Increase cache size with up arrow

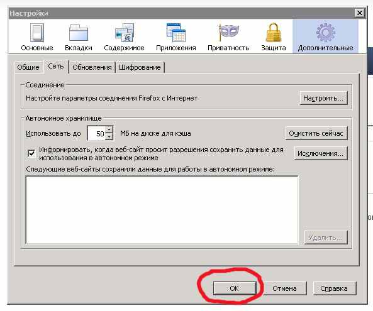coord(109,129)
